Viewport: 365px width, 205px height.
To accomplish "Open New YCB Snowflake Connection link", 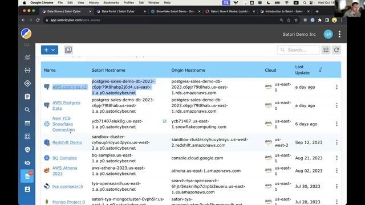I will [63, 124].
